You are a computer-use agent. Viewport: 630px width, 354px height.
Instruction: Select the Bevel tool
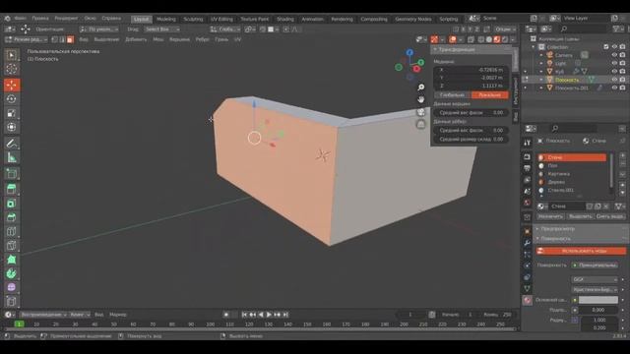pyautogui.click(x=11, y=217)
